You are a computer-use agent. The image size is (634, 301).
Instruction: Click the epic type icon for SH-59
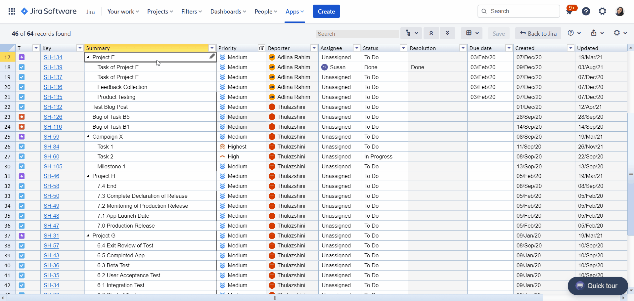pos(22,137)
